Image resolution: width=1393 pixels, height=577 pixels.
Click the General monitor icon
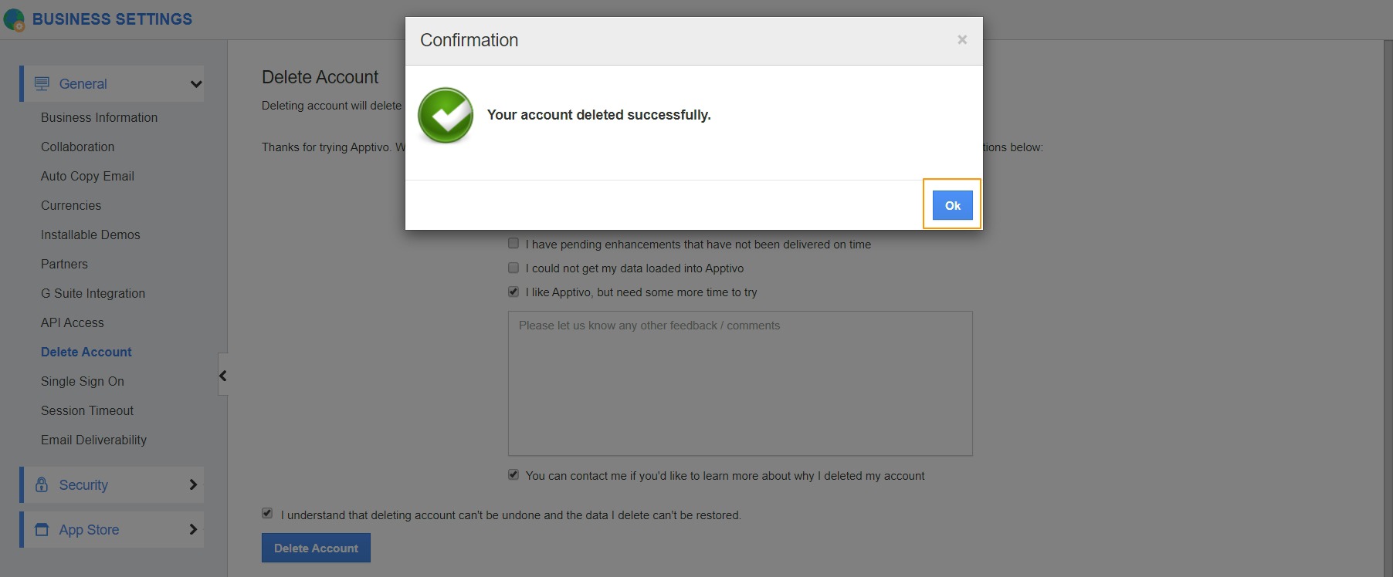pos(42,84)
